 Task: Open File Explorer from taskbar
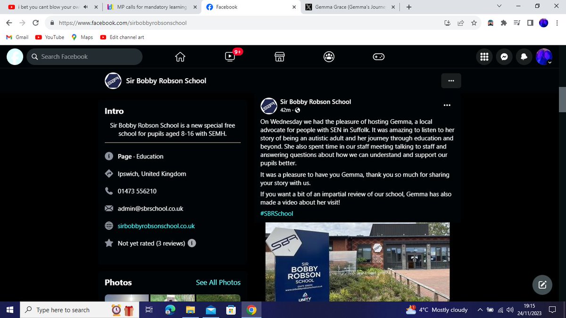point(190,310)
